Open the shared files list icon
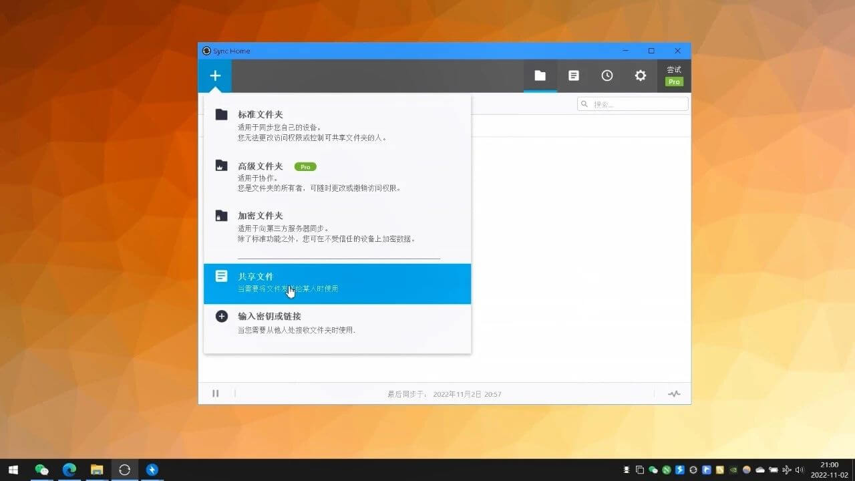Image resolution: width=855 pixels, height=481 pixels. (x=573, y=76)
